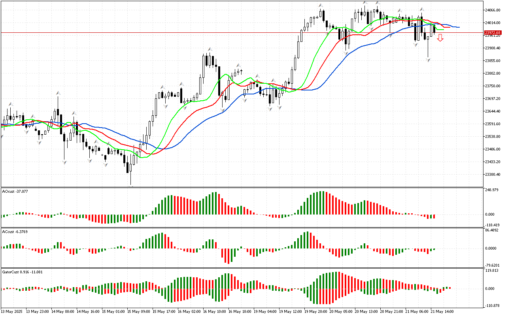Click the down fractal below the rightmost long wick
Viewport: 506px width, 316px height.
(x=428, y=60)
